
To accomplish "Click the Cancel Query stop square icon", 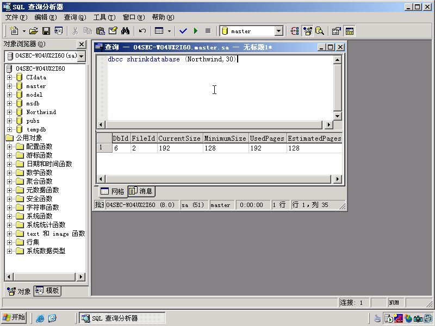I will (x=208, y=31).
